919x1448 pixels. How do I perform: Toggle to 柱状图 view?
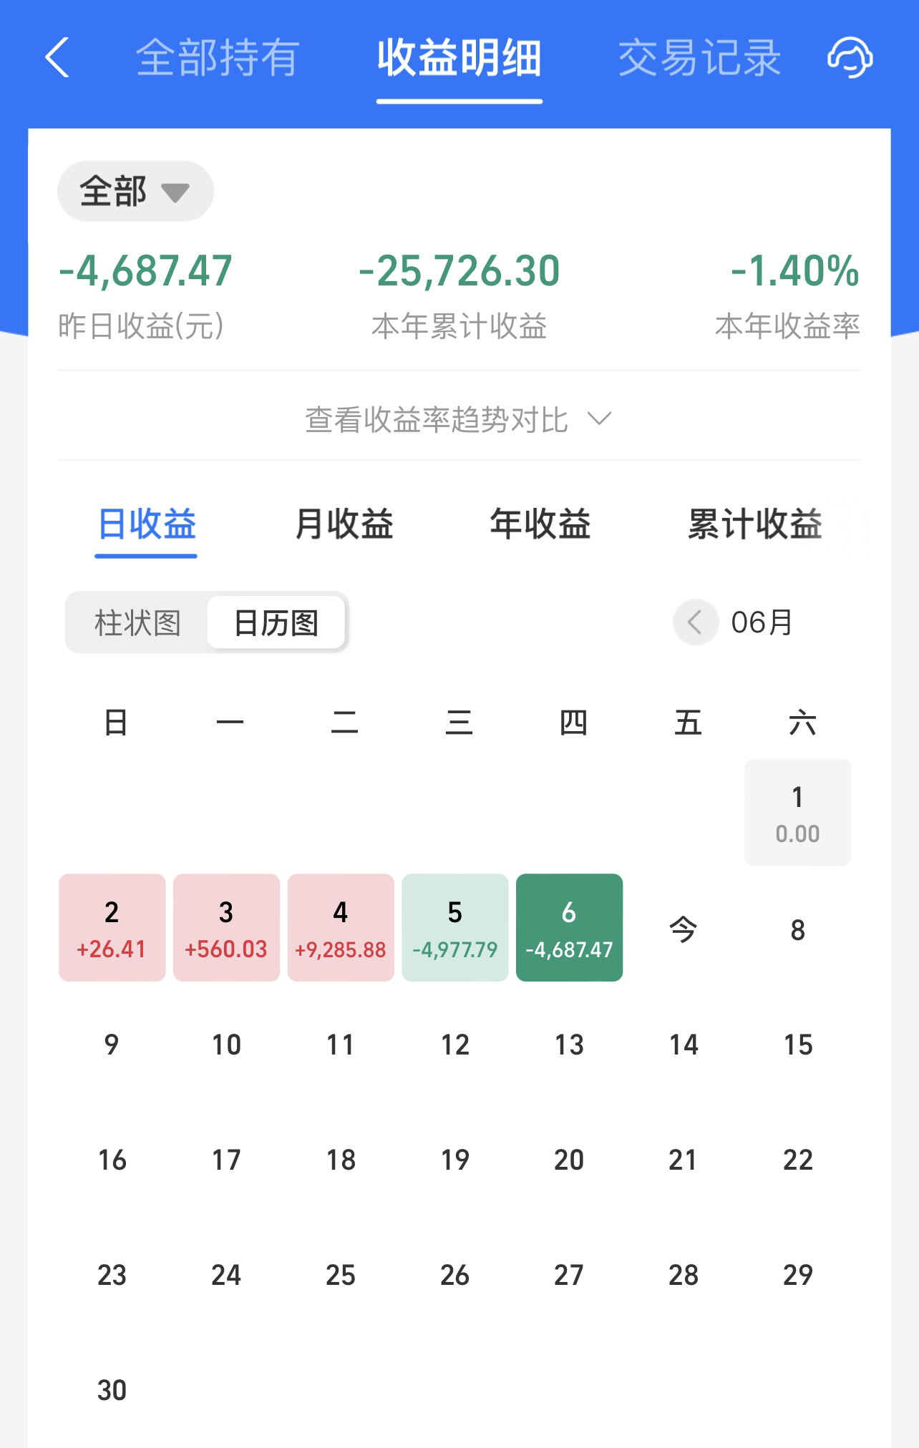tap(137, 622)
